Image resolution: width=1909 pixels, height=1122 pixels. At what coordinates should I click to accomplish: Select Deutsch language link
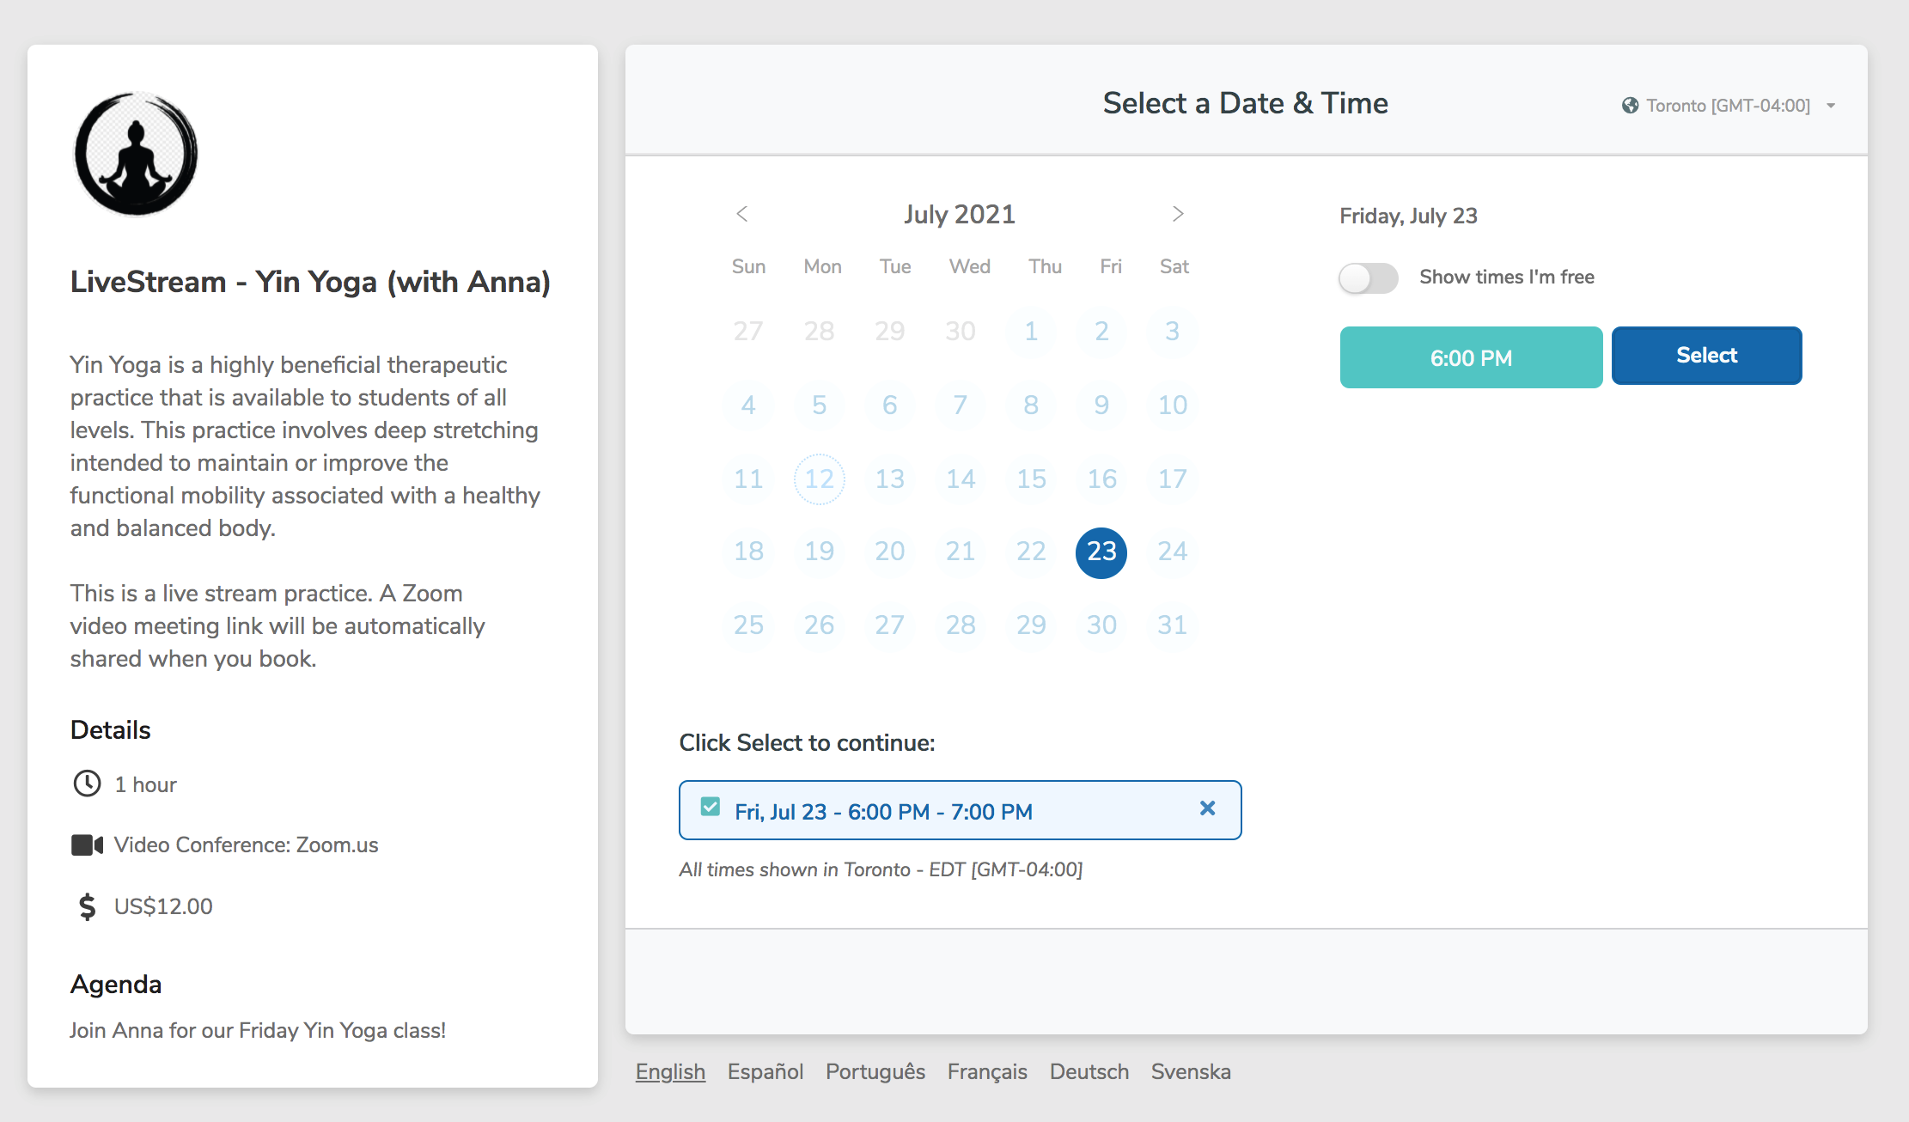point(1089,1071)
